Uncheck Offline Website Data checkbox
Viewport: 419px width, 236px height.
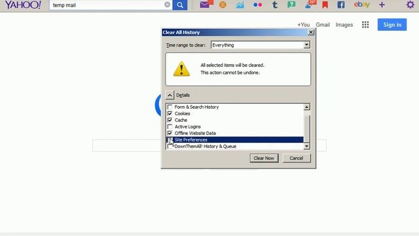170,133
